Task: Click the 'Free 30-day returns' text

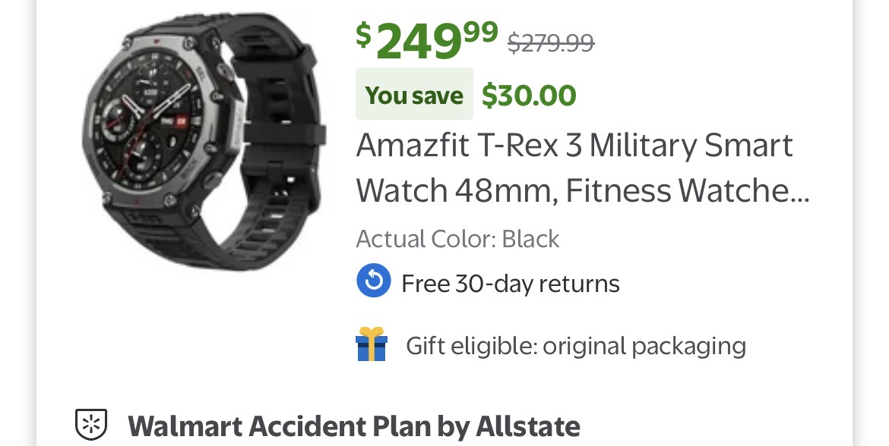Action: tap(511, 283)
